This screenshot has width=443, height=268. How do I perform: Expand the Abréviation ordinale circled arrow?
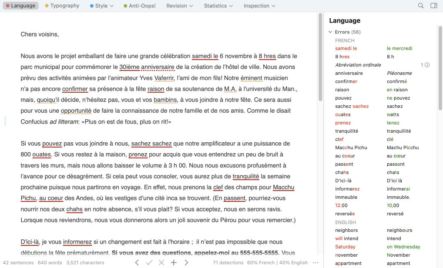[427, 65]
